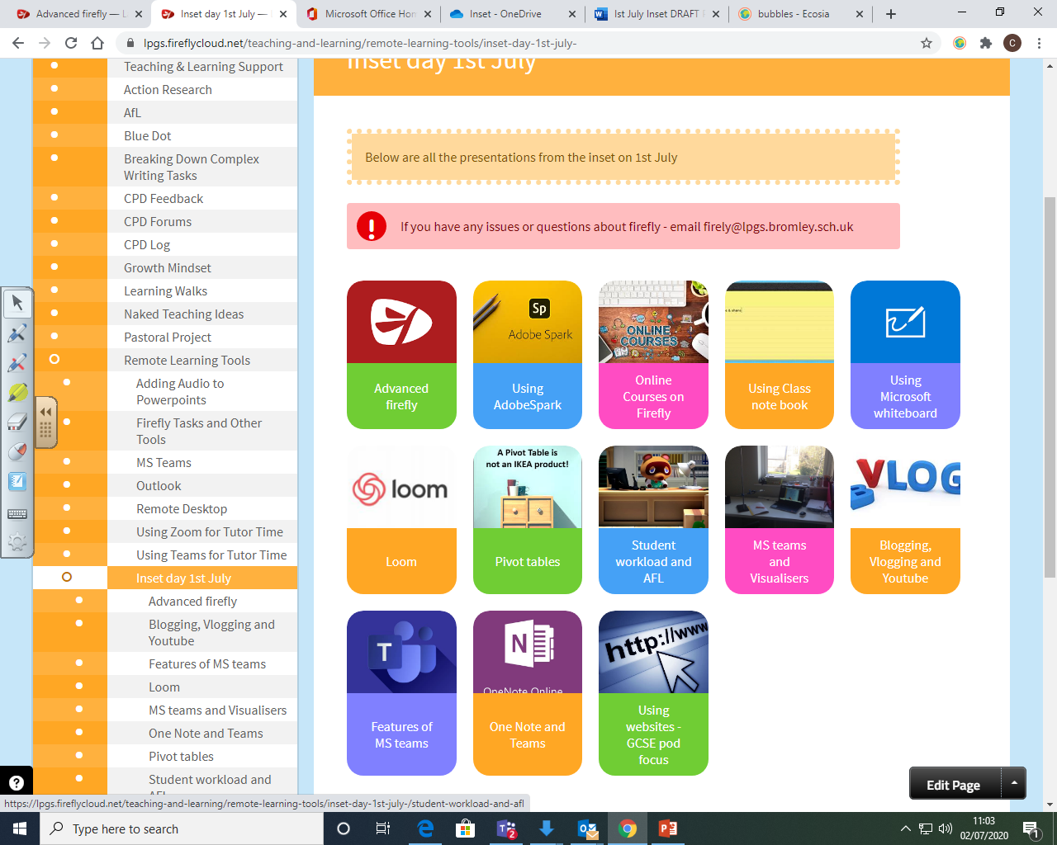Open Remote Learning Tools sidebar link
This screenshot has width=1057, height=845.
coord(187,361)
